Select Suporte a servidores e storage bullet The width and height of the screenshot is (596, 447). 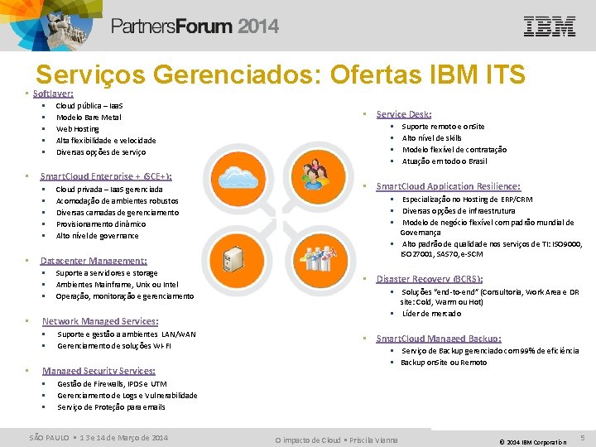point(107,273)
